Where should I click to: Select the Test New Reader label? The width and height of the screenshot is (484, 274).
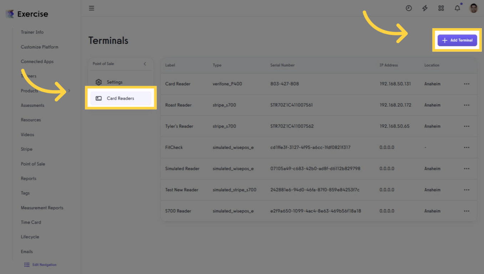(x=182, y=190)
